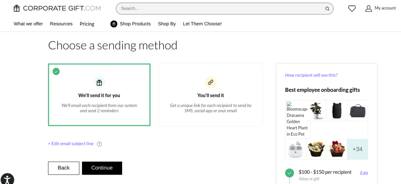Click the search magnifier icon
The image size is (401, 184).
[327, 9]
